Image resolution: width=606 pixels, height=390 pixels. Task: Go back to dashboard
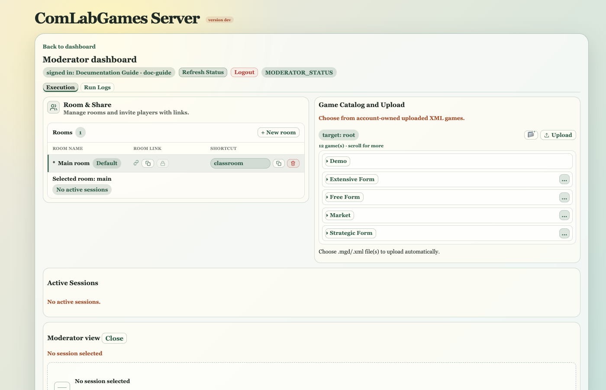pyautogui.click(x=69, y=47)
